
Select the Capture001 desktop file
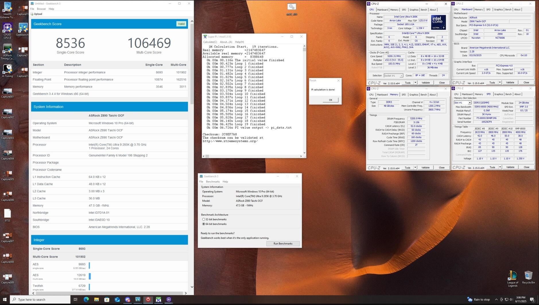[7, 93]
